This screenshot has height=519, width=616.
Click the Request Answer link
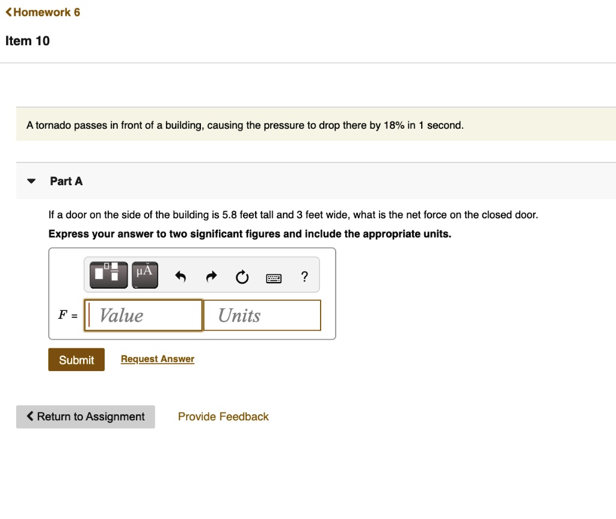(x=158, y=358)
